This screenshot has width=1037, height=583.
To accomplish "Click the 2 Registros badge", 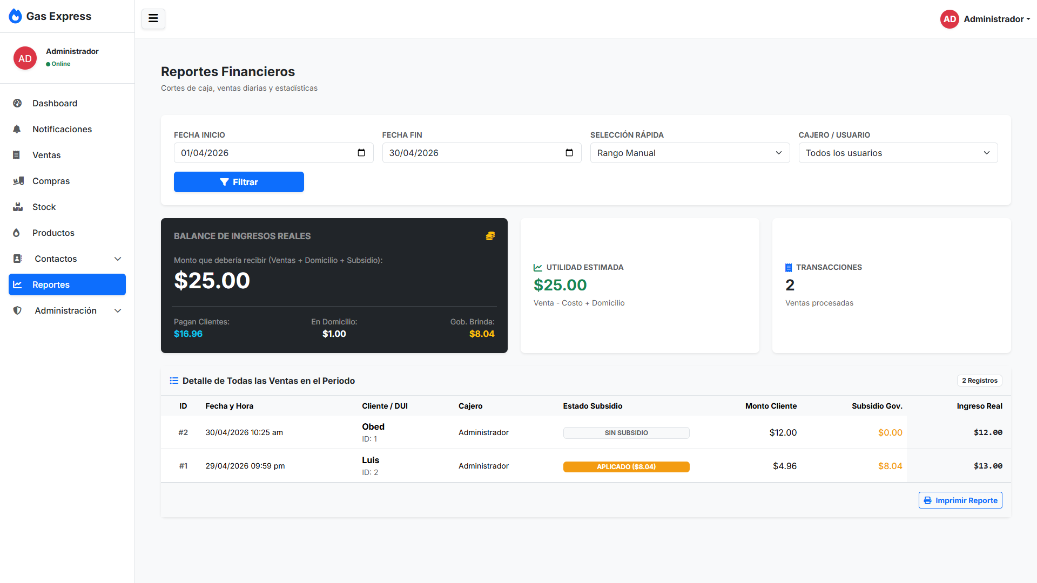I will pyautogui.click(x=979, y=381).
